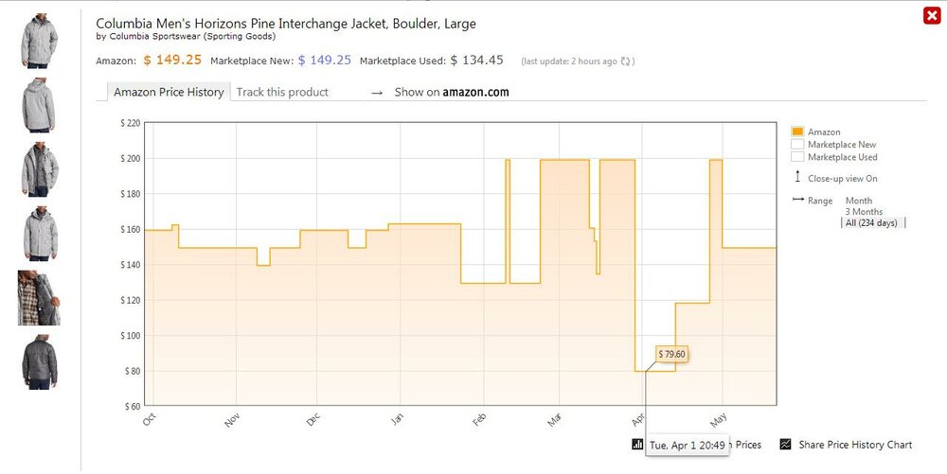Viewport: 947px width, 474px height.
Task: Click the vertical arrow close-up view icon
Action: tap(797, 177)
